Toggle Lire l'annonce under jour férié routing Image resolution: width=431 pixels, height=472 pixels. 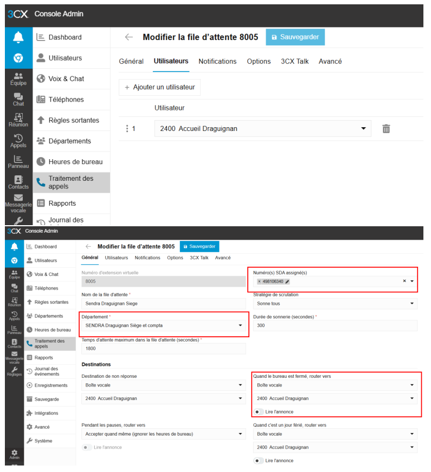click(x=258, y=461)
